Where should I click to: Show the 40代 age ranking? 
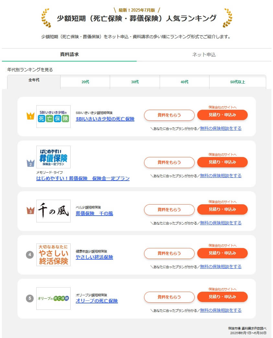pos(184,82)
